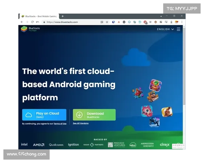Click the Radar Partners logo
This screenshot has height=163, width=204.
click(x=93, y=145)
